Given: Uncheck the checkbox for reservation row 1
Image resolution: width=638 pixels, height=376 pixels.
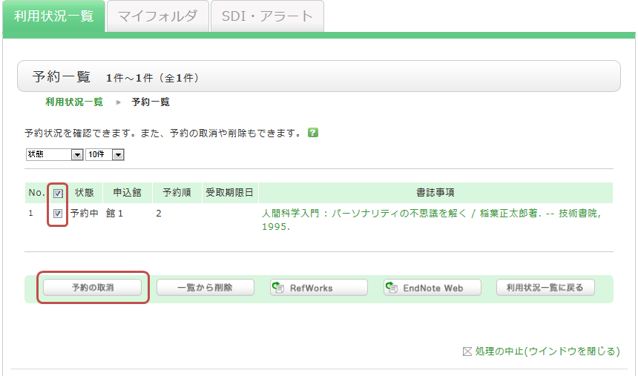Looking at the screenshot, I should pyautogui.click(x=58, y=214).
